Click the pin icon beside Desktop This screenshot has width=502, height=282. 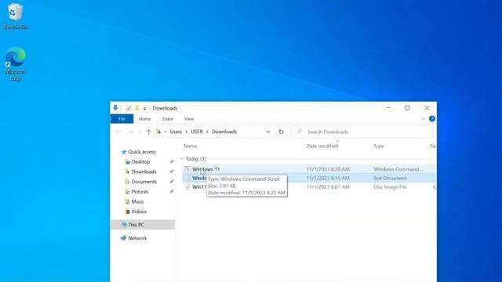(x=172, y=162)
